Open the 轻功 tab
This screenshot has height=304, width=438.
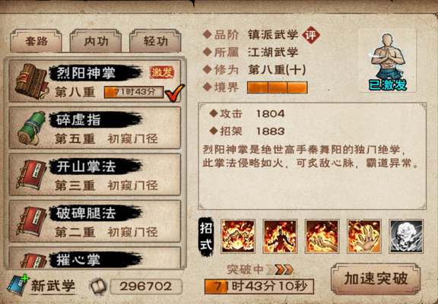[155, 41]
